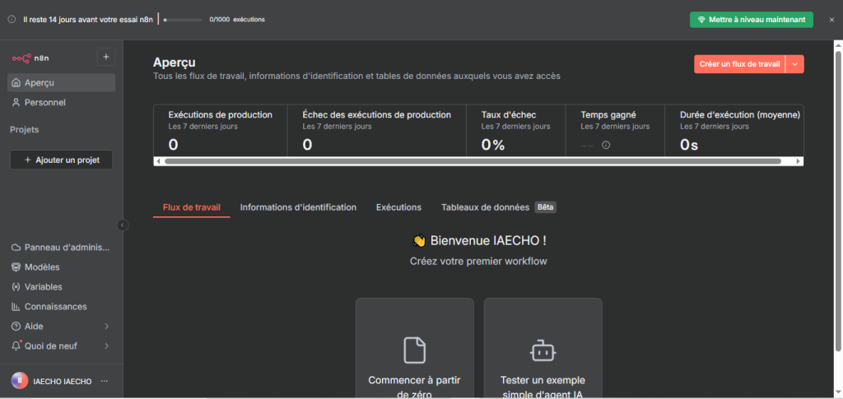Screen dimensions: 843x399
Task: Click the up arrow of the vertical scrollbar
Action: 837,44
